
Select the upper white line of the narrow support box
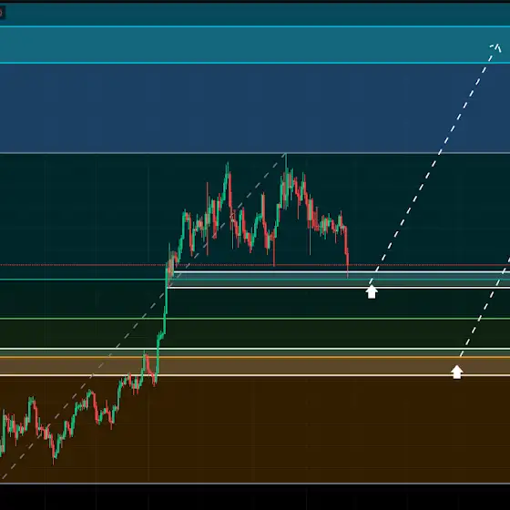coord(342,271)
